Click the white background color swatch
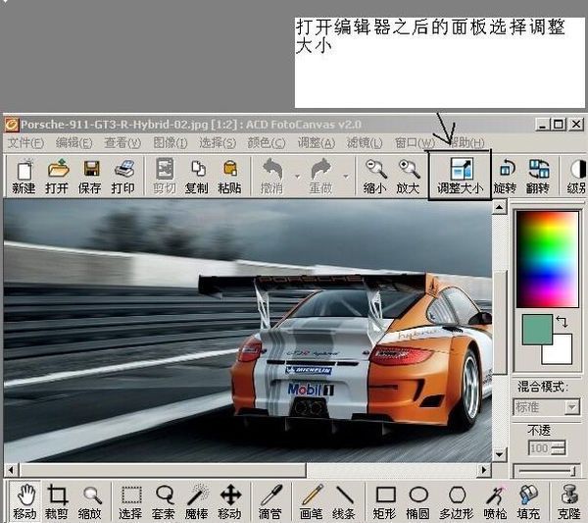588x523 pixels. click(x=562, y=353)
